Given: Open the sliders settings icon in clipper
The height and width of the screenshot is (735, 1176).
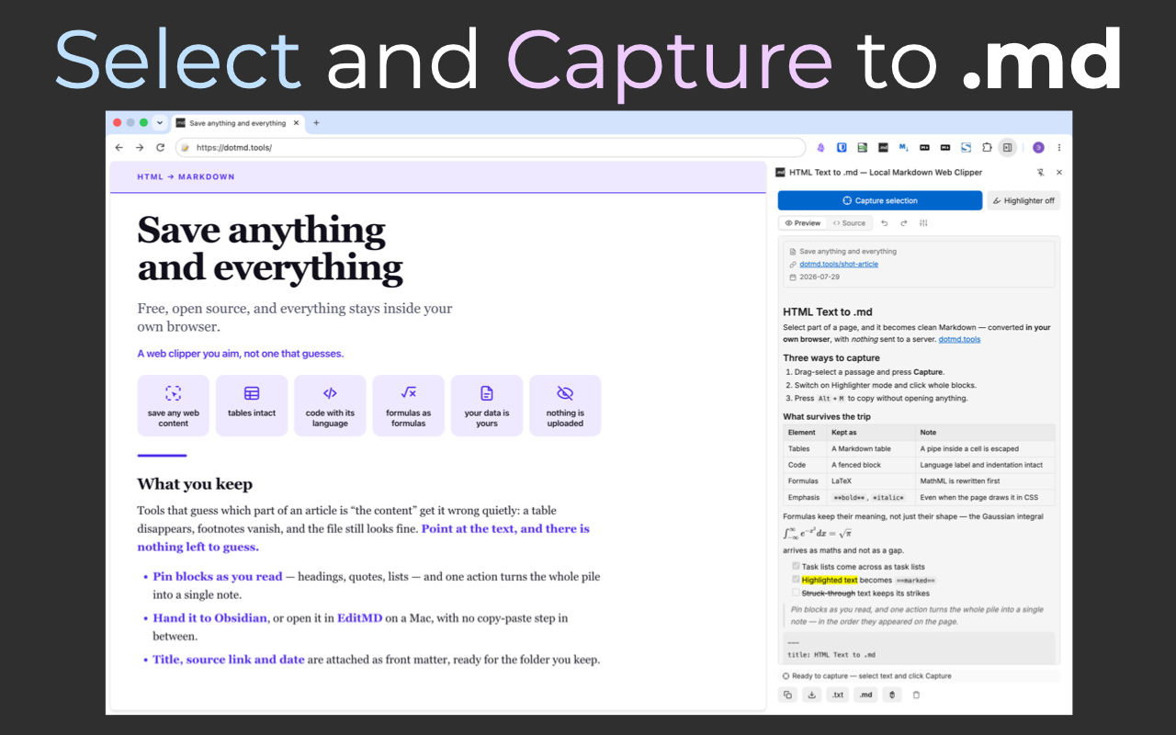Looking at the screenshot, I should (923, 223).
